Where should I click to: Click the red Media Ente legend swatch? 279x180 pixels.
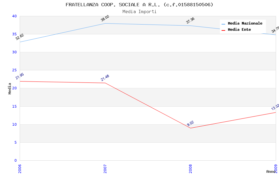coord(224,30)
